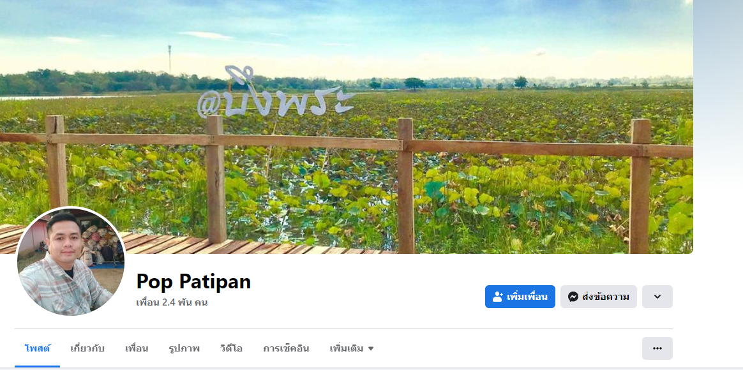Image resolution: width=743 pixels, height=370 pixels.
Task: Go to the รูปภาพ tab
Action: [x=184, y=349]
